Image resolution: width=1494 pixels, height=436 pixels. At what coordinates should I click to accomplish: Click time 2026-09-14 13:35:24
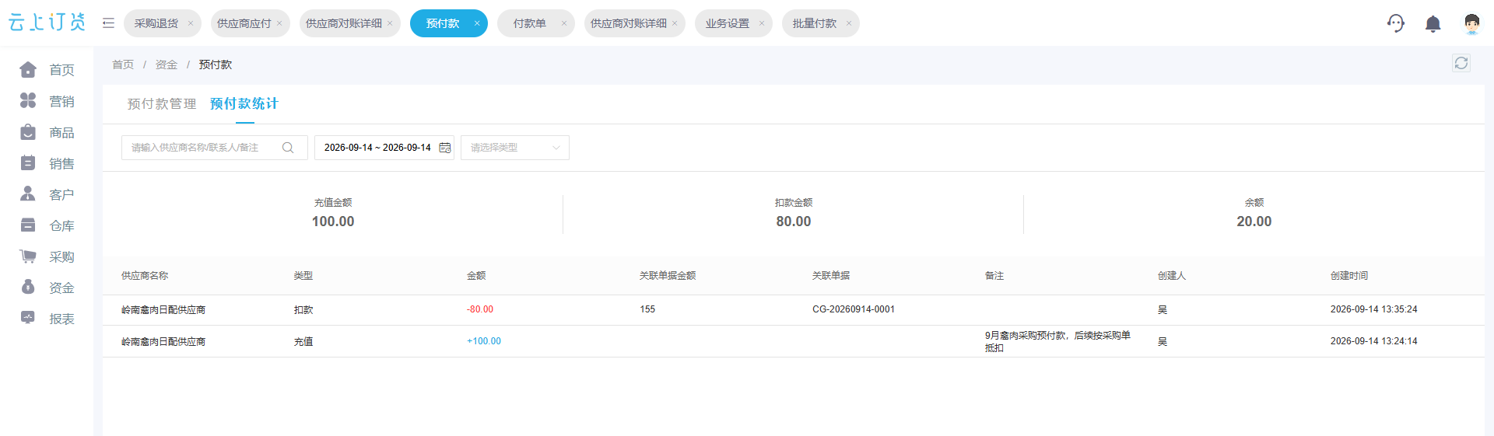click(1374, 309)
